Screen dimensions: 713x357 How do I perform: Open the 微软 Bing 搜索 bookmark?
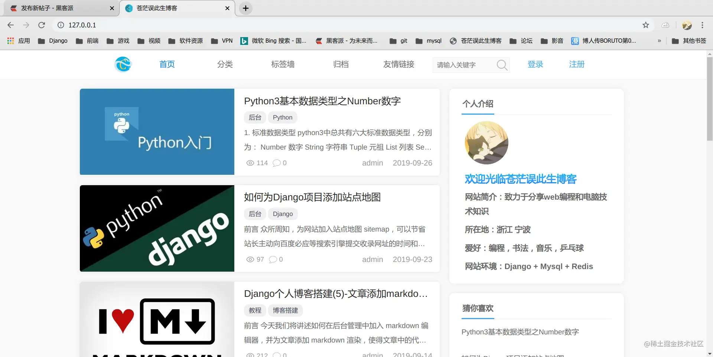[x=273, y=41]
